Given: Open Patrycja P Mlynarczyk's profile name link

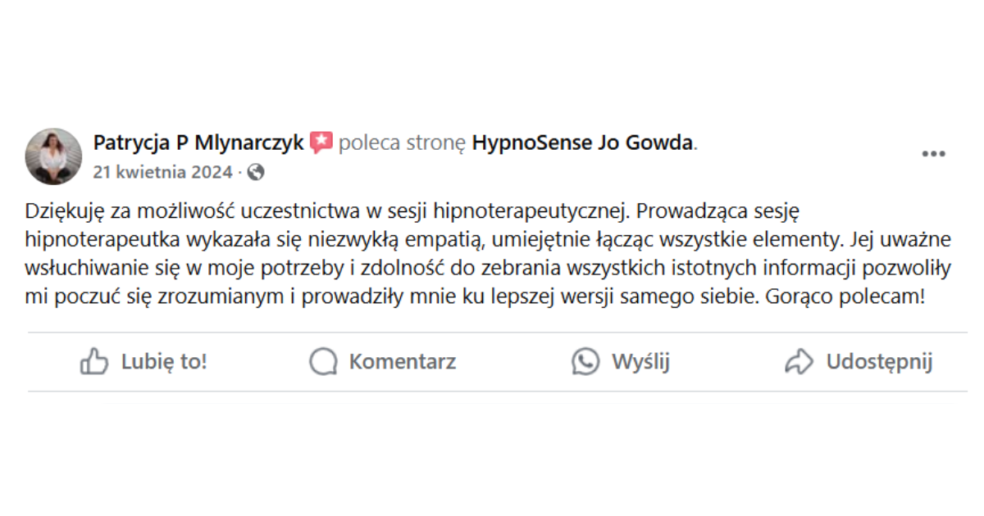Looking at the screenshot, I should (x=198, y=143).
